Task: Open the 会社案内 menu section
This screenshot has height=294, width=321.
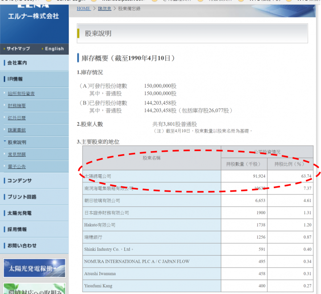Action: click(34, 63)
